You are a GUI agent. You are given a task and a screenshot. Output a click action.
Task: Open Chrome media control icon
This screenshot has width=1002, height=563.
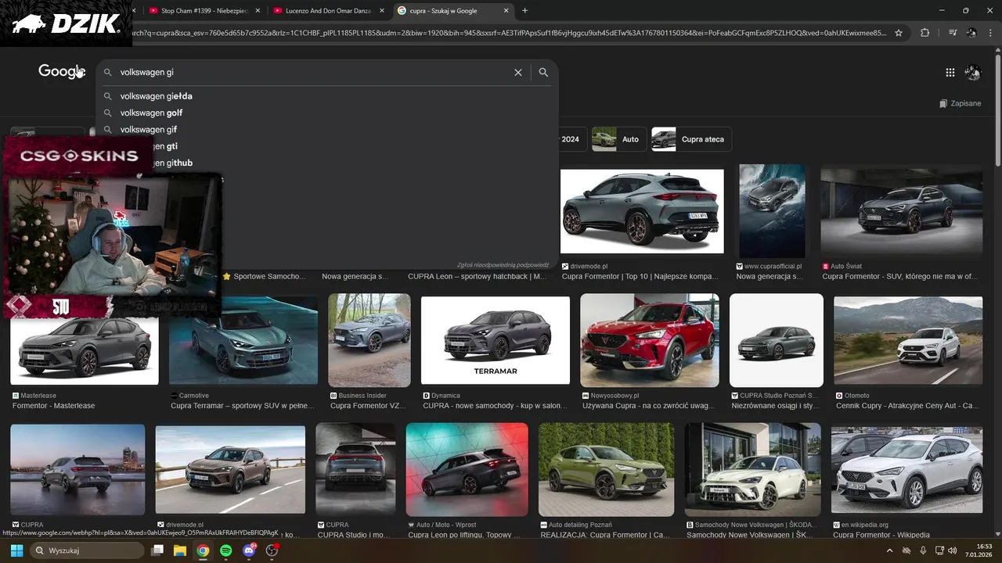tap(952, 33)
